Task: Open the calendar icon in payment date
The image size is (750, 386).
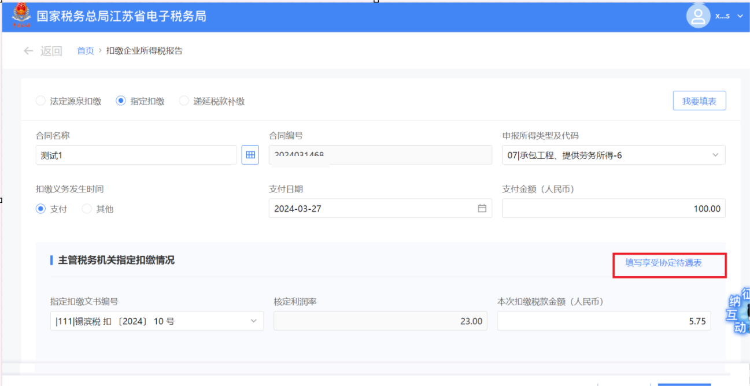Action: pyautogui.click(x=482, y=209)
